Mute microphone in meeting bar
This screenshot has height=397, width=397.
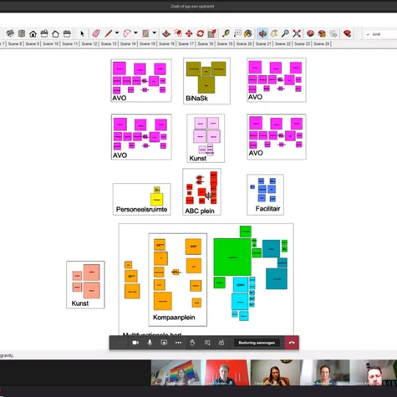coord(150,343)
